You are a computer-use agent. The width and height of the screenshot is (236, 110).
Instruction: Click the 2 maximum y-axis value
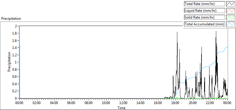[x=16, y=26]
